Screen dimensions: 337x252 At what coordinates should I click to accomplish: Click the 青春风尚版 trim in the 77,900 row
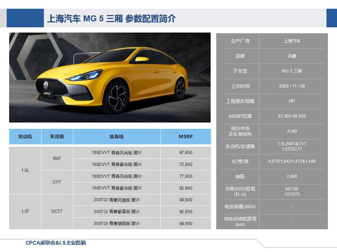(x=117, y=176)
